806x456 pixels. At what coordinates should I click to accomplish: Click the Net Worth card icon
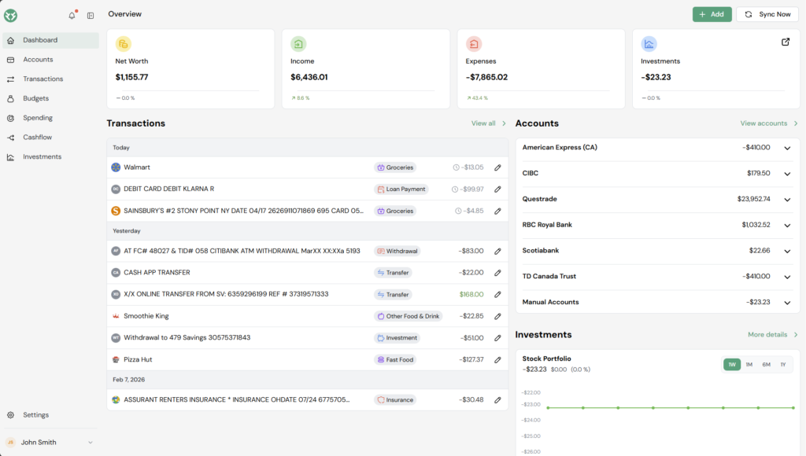coord(123,44)
